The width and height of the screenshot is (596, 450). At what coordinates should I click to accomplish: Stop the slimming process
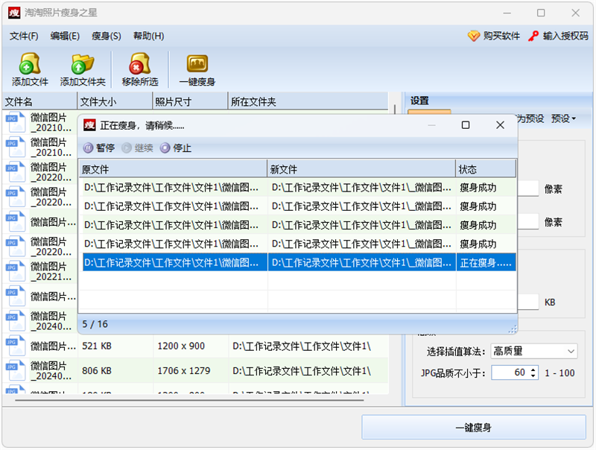pyautogui.click(x=176, y=148)
